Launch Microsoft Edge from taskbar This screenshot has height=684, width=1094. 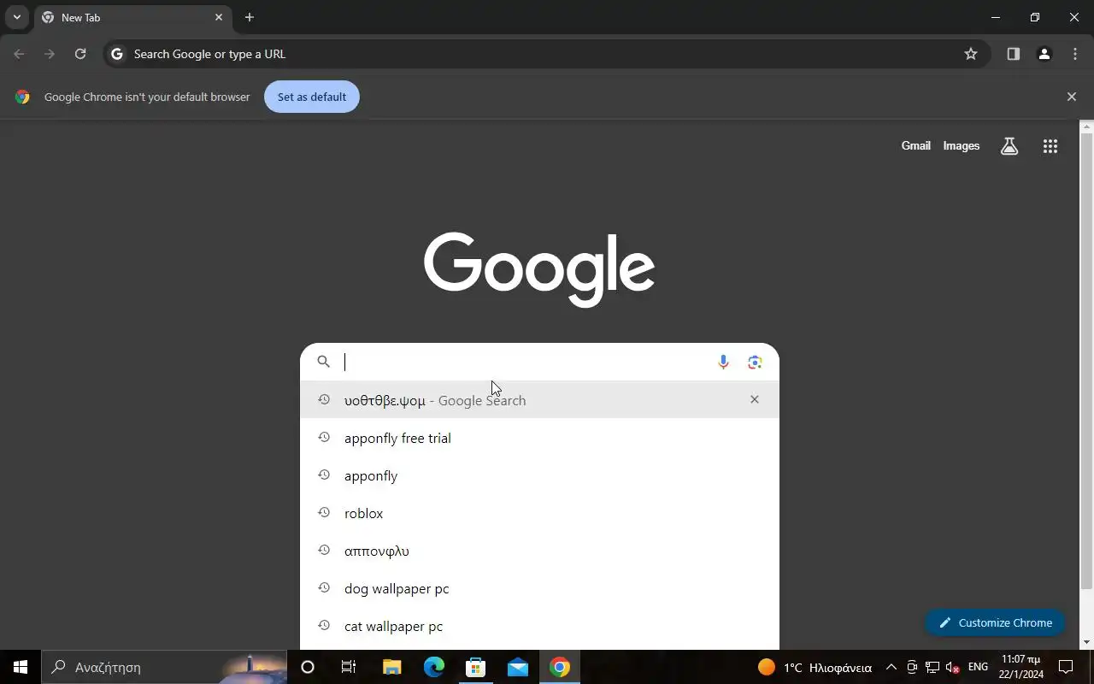coord(434,667)
